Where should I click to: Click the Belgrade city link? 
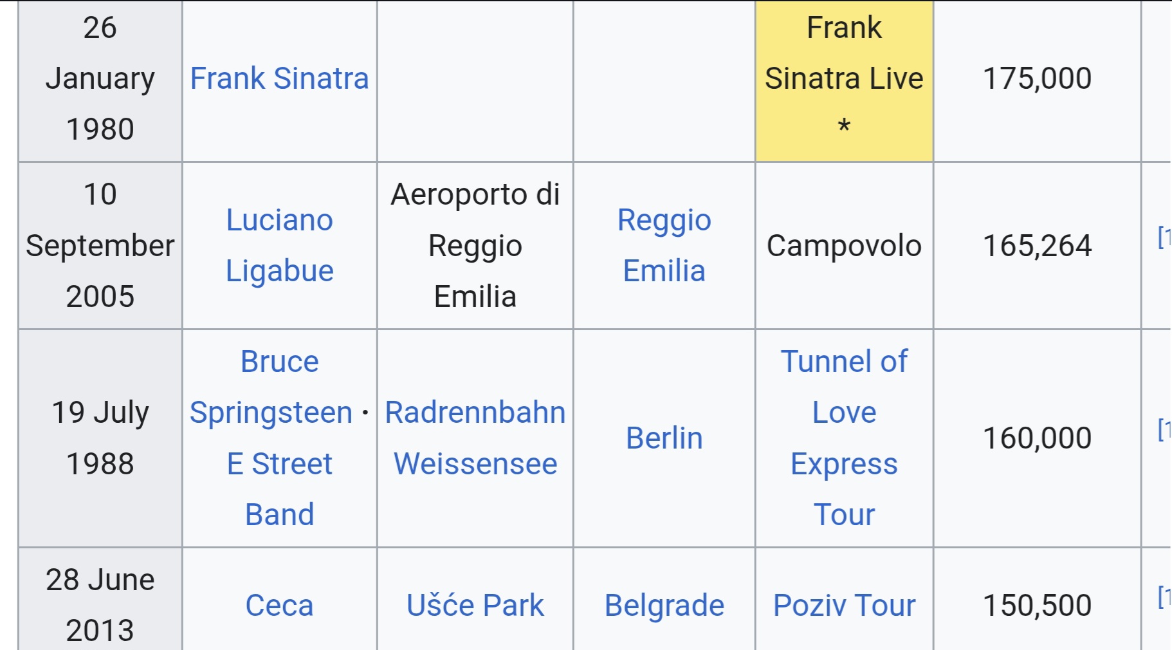tap(664, 606)
